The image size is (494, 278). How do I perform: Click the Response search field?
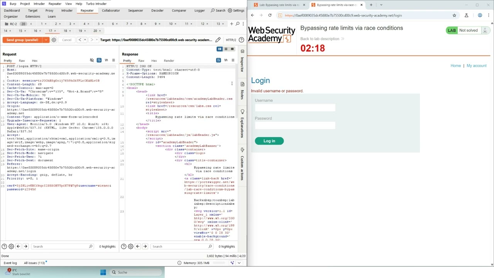point(181,246)
